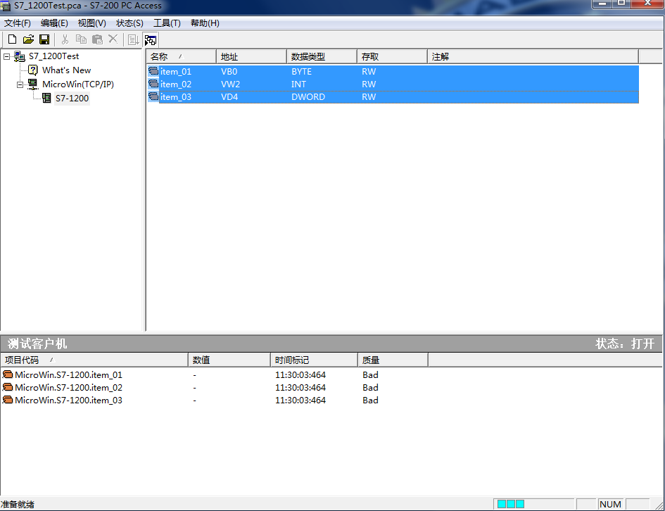Click the BYTE data type cell
665x511 pixels.
click(302, 71)
